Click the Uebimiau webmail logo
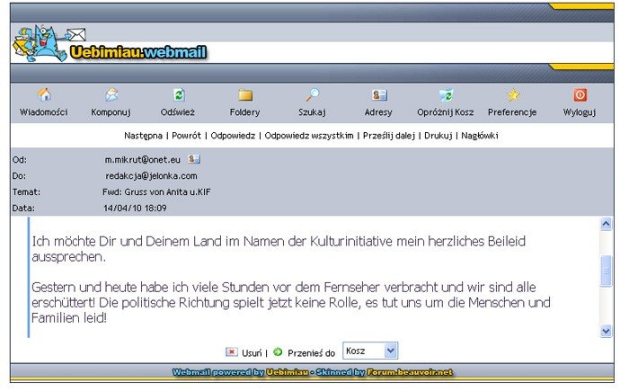Image resolution: width=629 pixels, height=391 pixels. pos(110,44)
